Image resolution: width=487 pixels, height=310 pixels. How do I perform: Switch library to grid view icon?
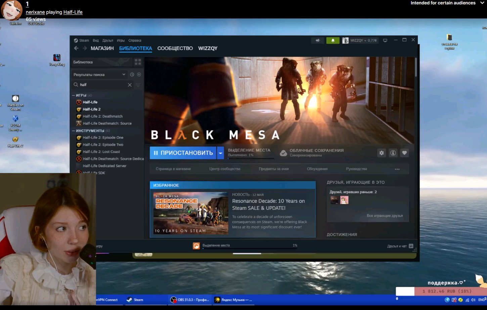tap(138, 62)
